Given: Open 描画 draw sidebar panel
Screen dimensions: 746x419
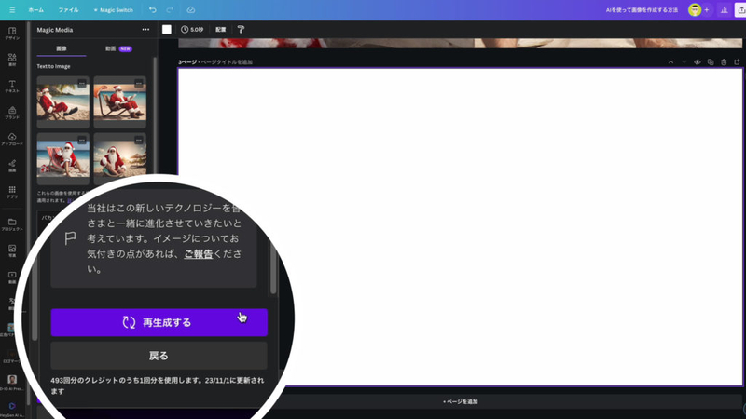Looking at the screenshot, I should pyautogui.click(x=12, y=166).
